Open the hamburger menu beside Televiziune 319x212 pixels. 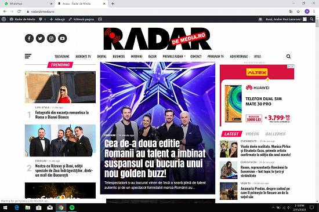coord(28,56)
